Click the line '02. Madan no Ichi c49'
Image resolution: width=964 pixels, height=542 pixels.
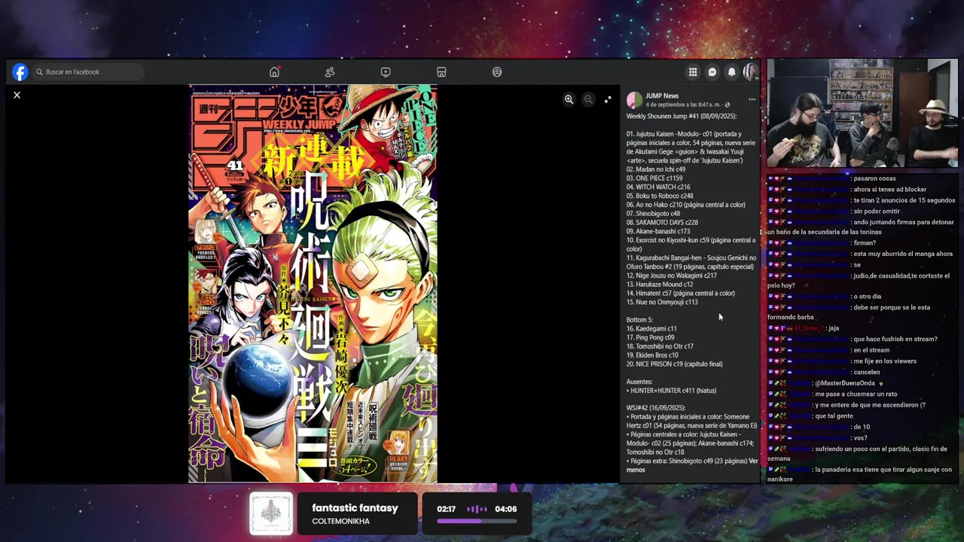pyautogui.click(x=656, y=169)
